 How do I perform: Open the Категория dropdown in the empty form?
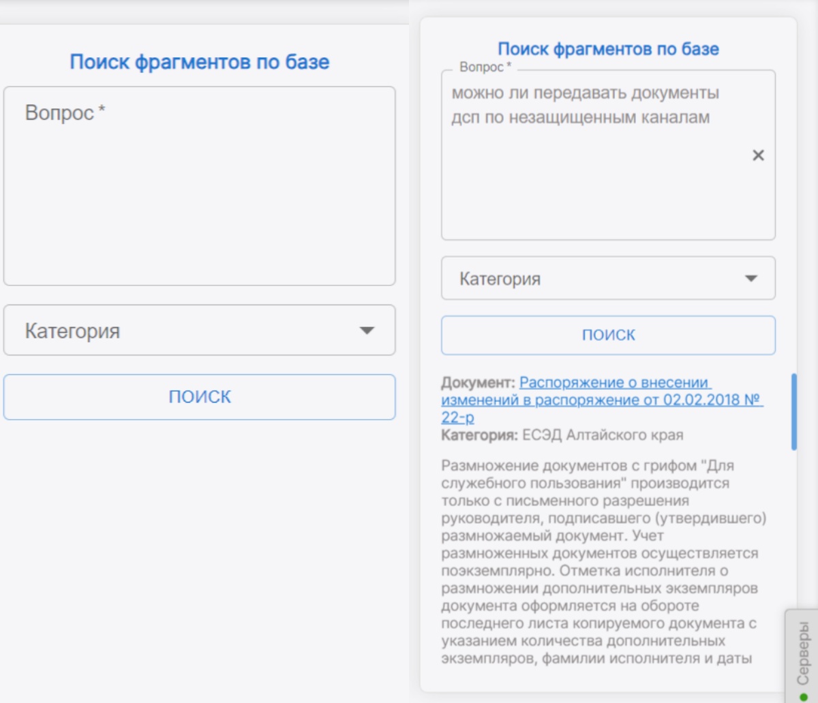(x=199, y=330)
